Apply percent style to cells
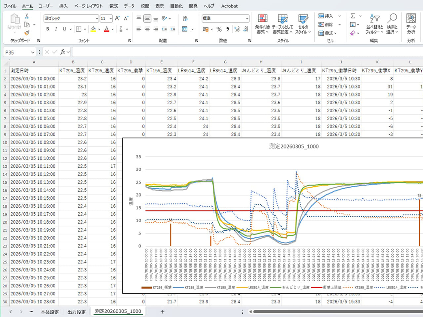The width and height of the screenshot is (423, 317). pyautogui.click(x=219, y=29)
